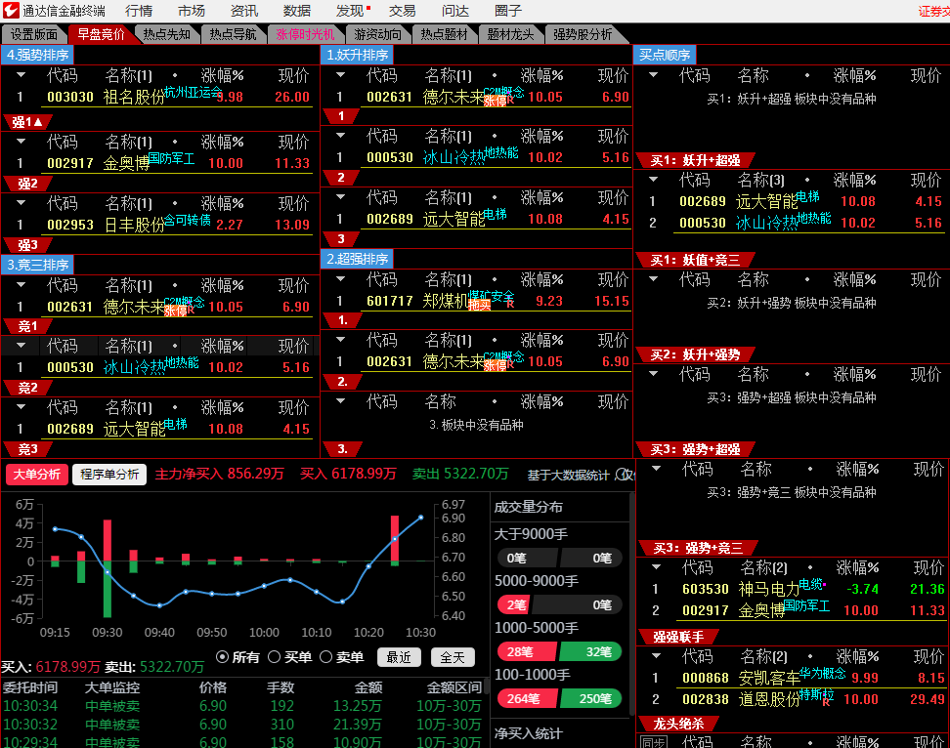Switch to the 强势股分析 tab
The width and height of the screenshot is (950, 748).
583,34
